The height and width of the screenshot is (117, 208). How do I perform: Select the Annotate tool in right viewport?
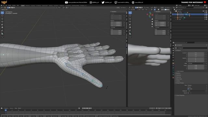pyautogui.click(x=130, y=31)
